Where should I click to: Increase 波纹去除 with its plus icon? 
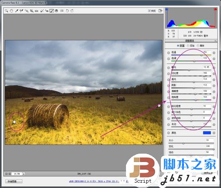(x=214, y=119)
